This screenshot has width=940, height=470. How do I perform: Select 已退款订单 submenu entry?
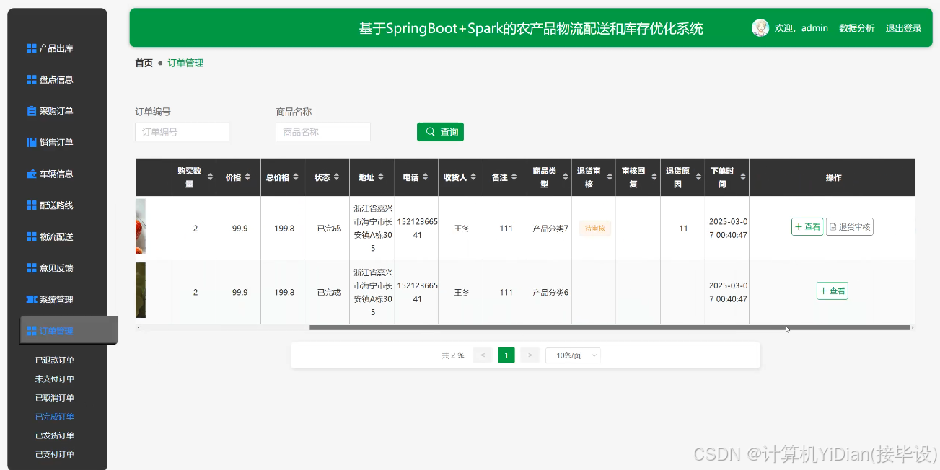tap(55, 360)
